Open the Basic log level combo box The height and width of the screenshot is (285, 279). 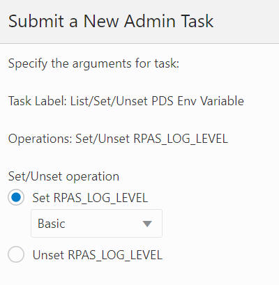(x=96, y=224)
